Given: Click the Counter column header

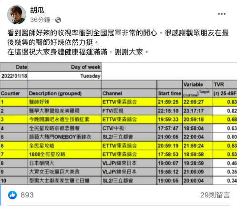Looking at the screenshot, I should tap(14, 93).
